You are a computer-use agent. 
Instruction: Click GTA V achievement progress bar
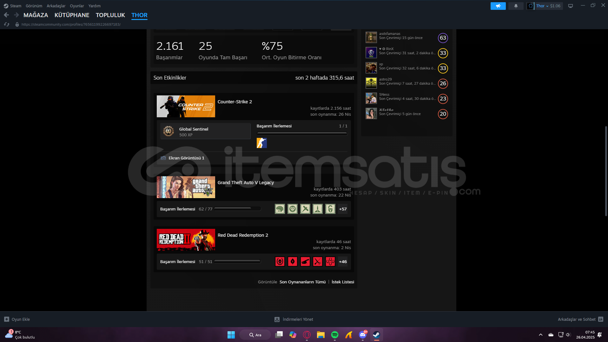[237, 209]
